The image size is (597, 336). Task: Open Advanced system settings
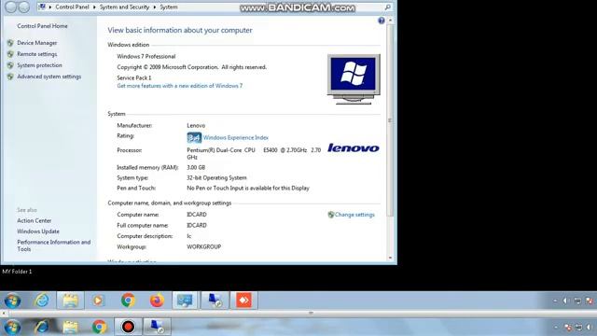coord(49,77)
